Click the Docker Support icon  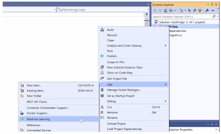coord(22,113)
